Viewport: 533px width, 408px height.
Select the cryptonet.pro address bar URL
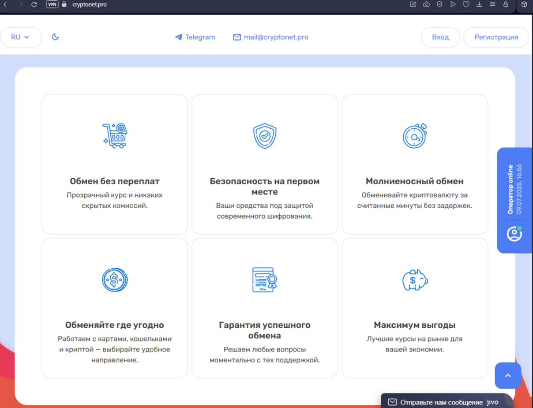[x=90, y=4]
